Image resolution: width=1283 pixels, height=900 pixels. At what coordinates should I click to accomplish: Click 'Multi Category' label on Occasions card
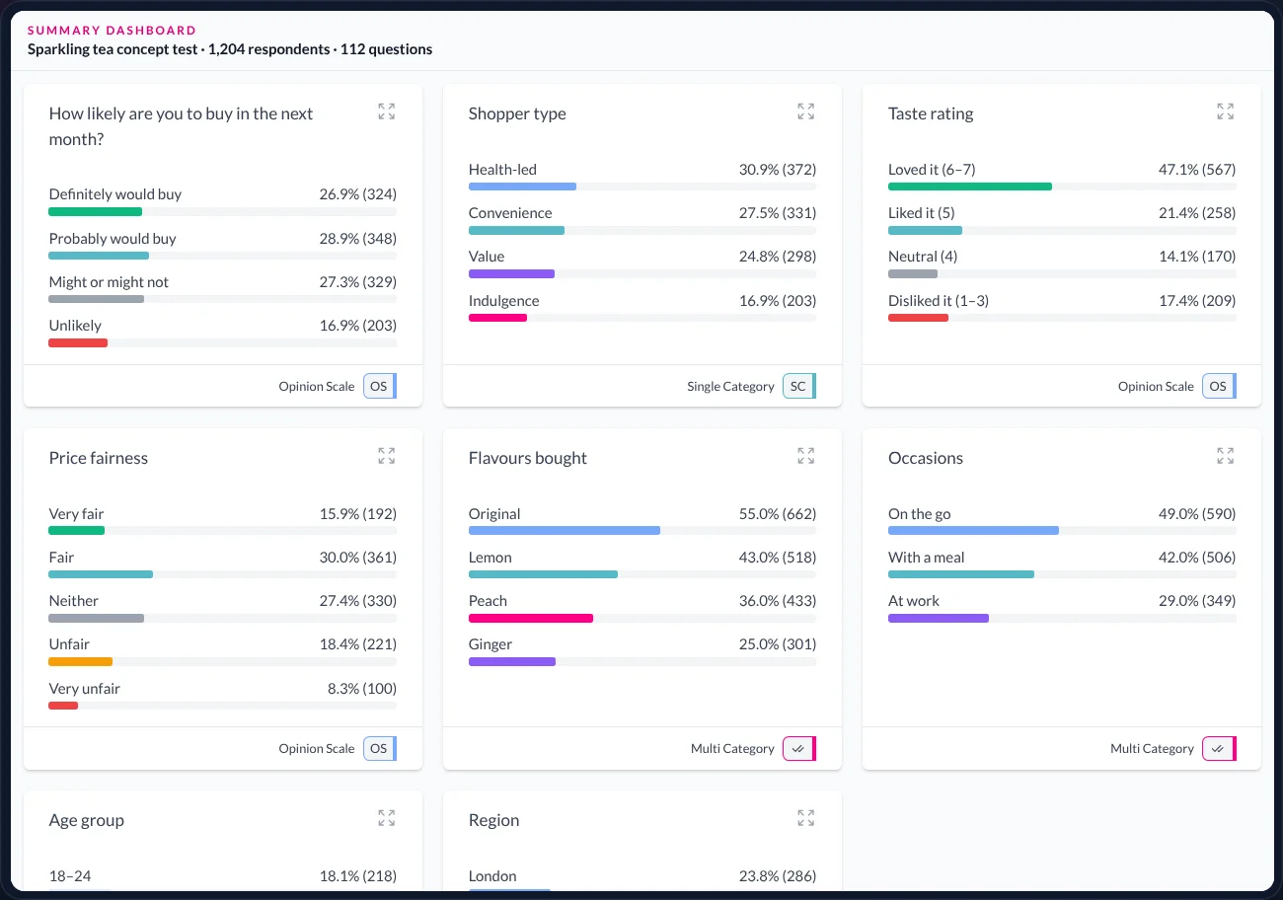click(1152, 749)
